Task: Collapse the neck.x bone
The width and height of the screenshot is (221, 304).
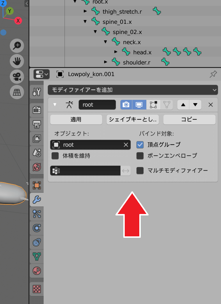Action: (x=106, y=42)
